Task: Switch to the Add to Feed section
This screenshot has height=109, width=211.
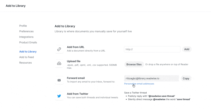Action: [26, 57]
